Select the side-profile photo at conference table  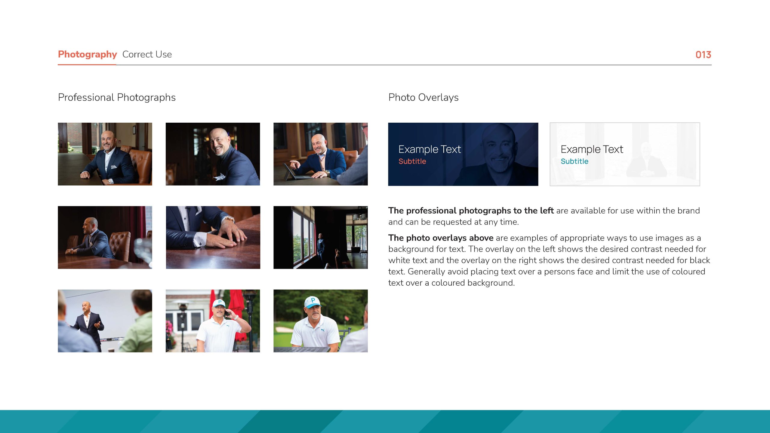click(105, 237)
